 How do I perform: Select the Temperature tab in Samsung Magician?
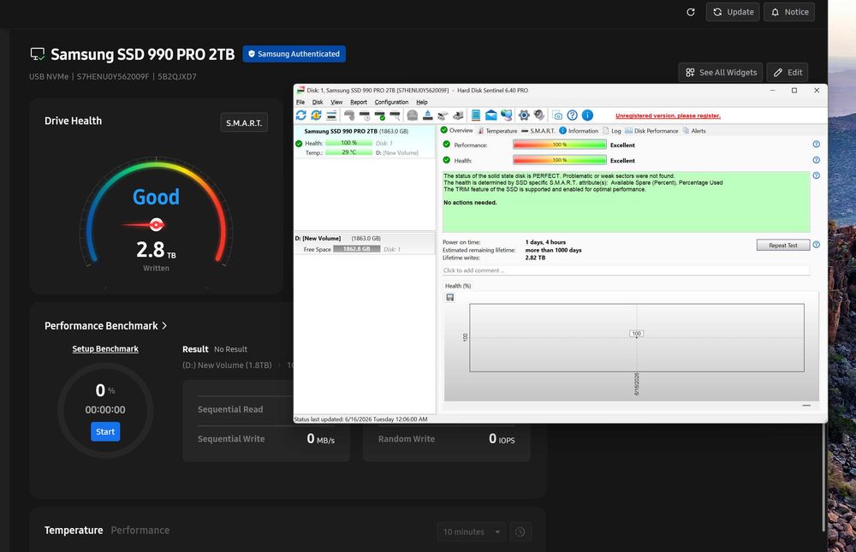click(74, 530)
